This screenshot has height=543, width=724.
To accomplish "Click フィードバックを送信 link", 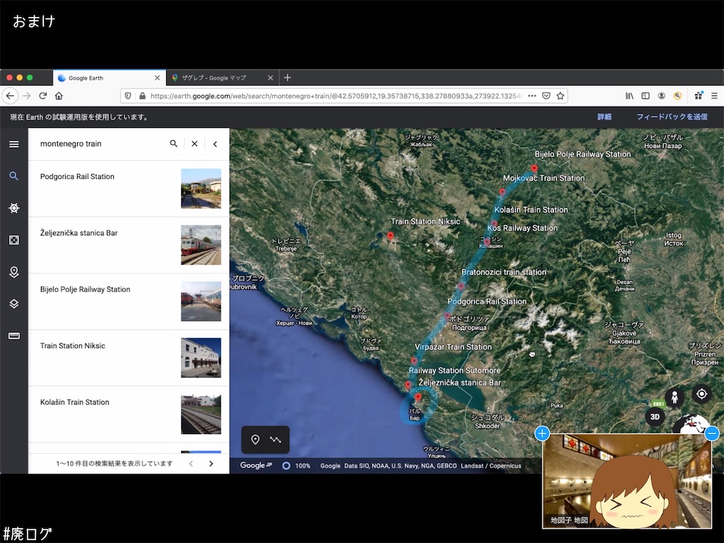I will 672,117.
